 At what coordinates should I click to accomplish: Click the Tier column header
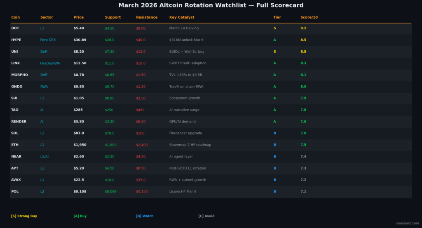point(277,17)
